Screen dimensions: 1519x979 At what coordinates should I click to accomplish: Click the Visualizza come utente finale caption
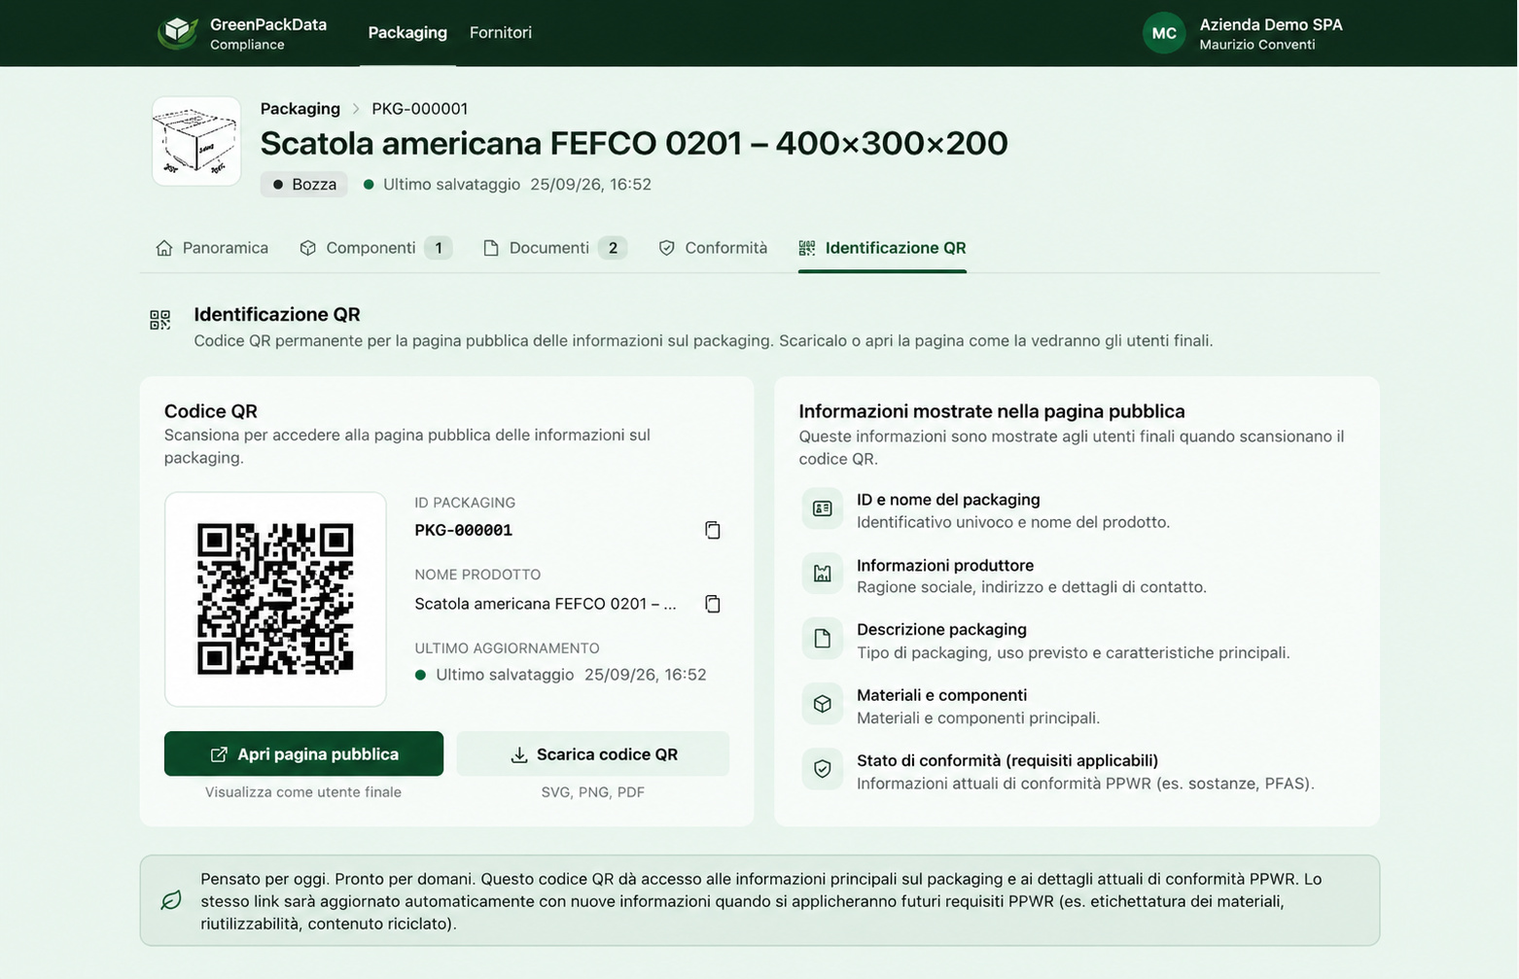[303, 792]
